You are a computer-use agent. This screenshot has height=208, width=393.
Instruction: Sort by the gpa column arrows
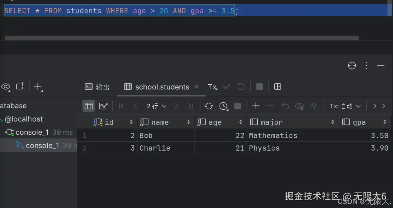[x=385, y=122]
